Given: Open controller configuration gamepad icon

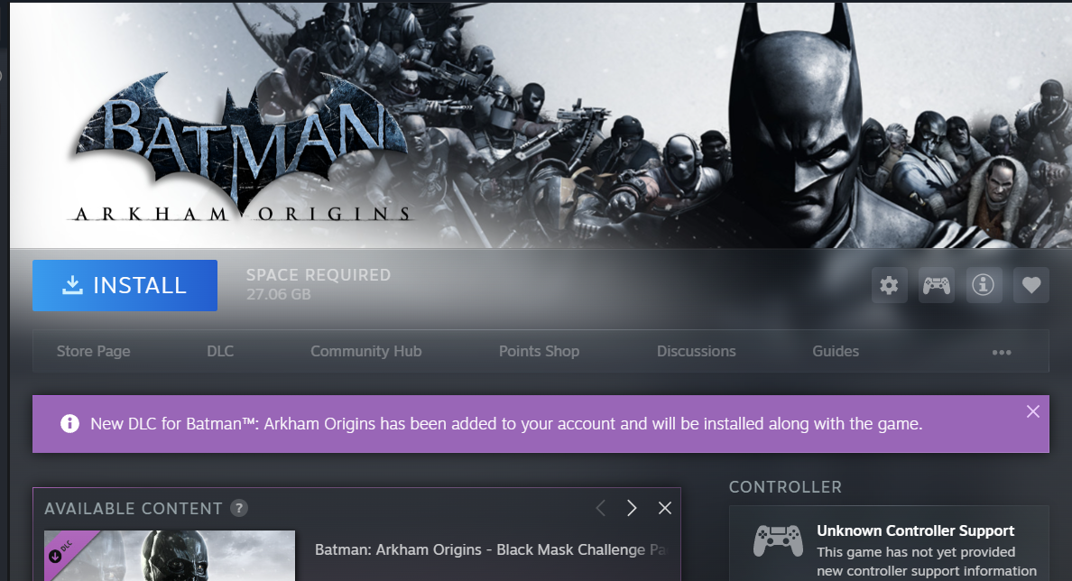Looking at the screenshot, I should [936, 285].
